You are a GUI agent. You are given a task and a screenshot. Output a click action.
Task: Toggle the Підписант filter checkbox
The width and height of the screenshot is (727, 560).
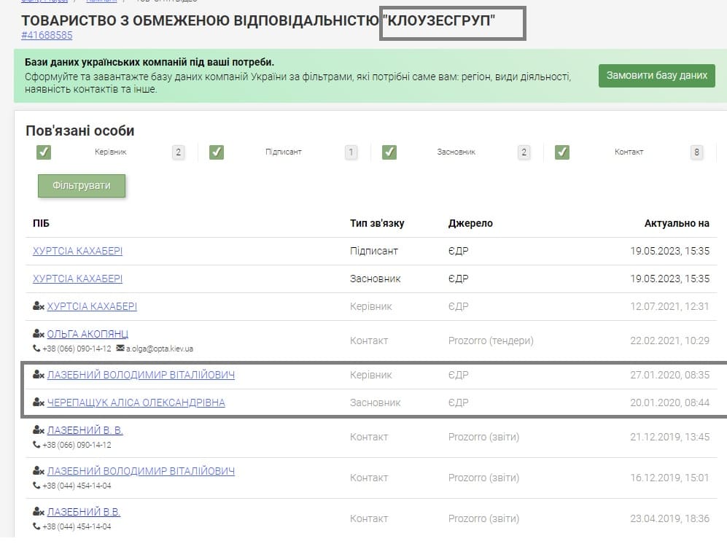[217, 152]
